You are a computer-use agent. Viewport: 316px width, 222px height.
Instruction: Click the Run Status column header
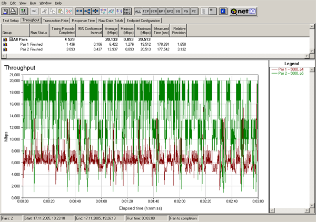coord(39,33)
